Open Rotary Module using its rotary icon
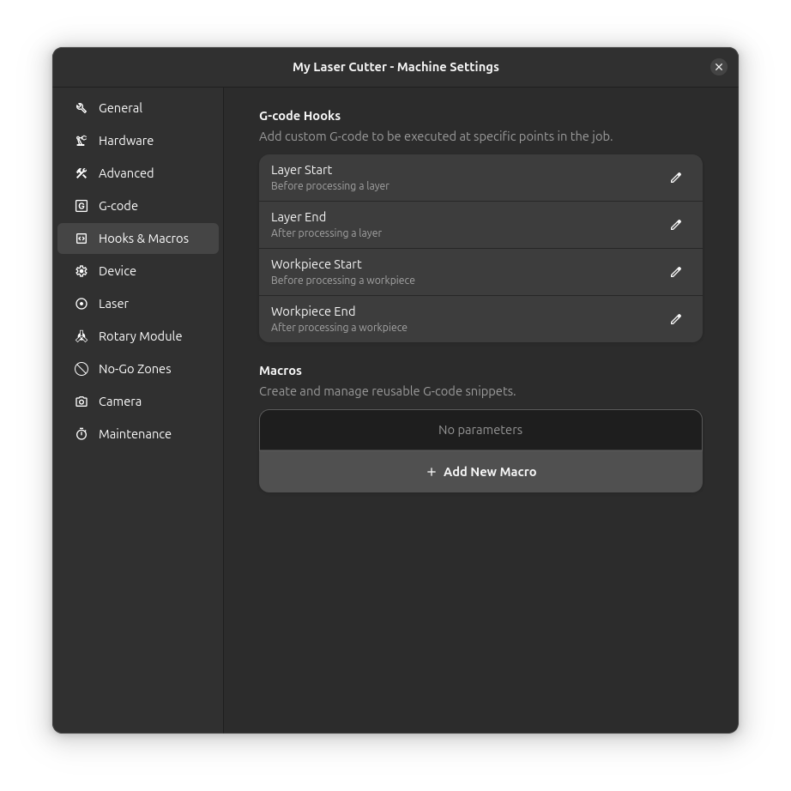This screenshot has width=791, height=791. click(x=81, y=336)
